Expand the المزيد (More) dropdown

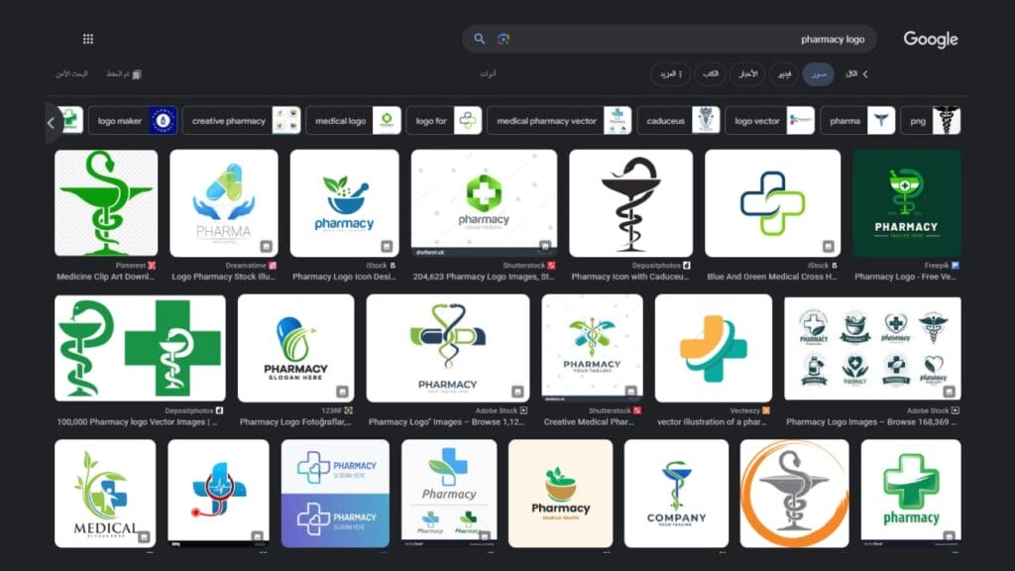(671, 74)
